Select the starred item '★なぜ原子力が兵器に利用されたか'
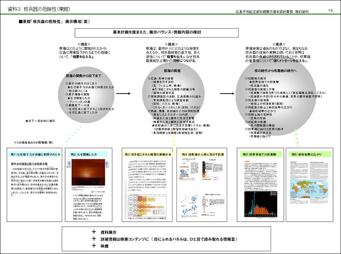 click(91, 87)
